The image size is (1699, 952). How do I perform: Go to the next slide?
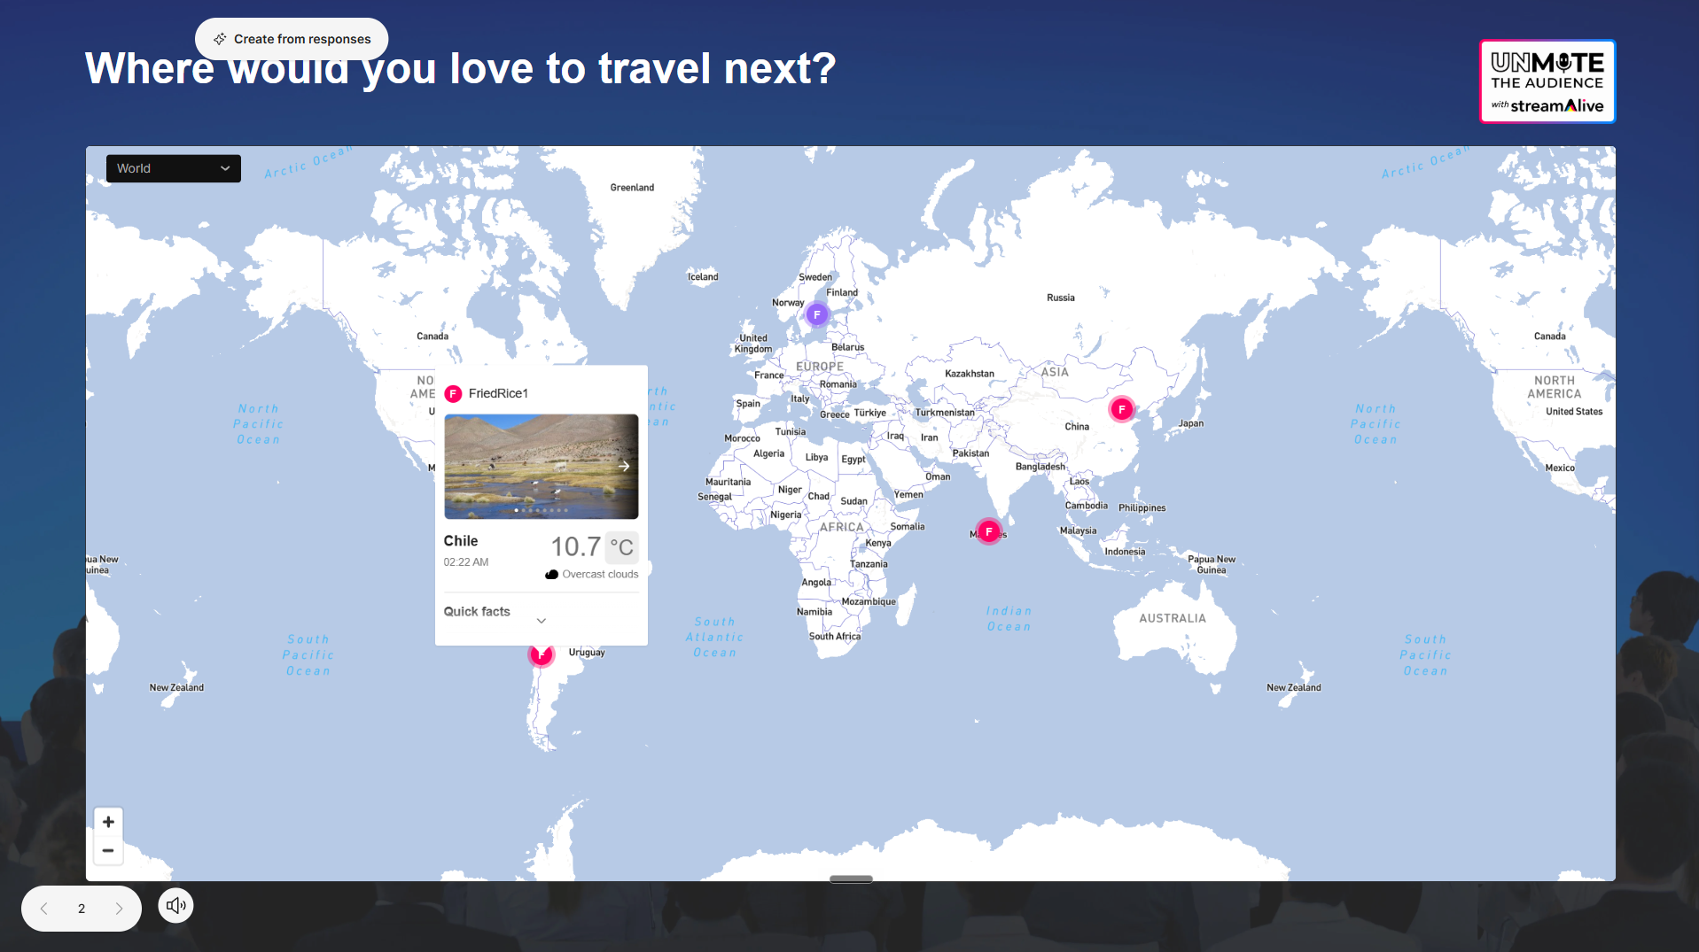[x=119, y=909]
